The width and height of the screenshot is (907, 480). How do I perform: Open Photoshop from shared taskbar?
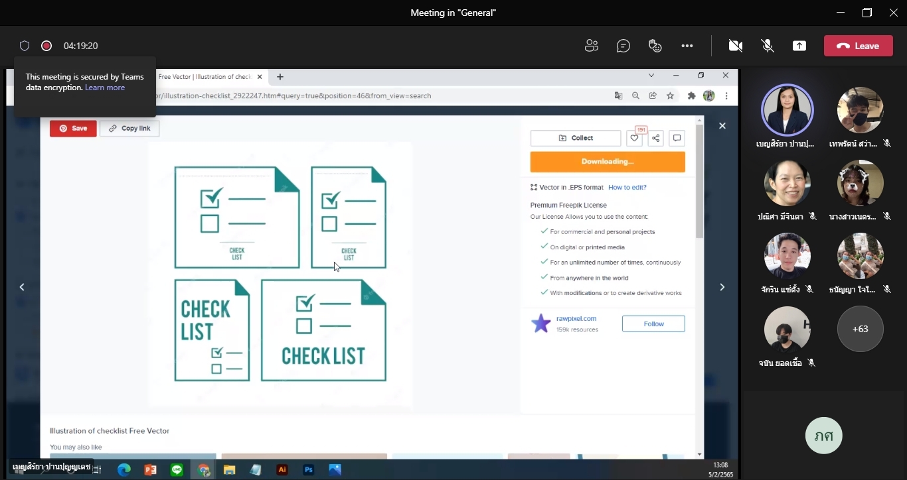pos(308,470)
